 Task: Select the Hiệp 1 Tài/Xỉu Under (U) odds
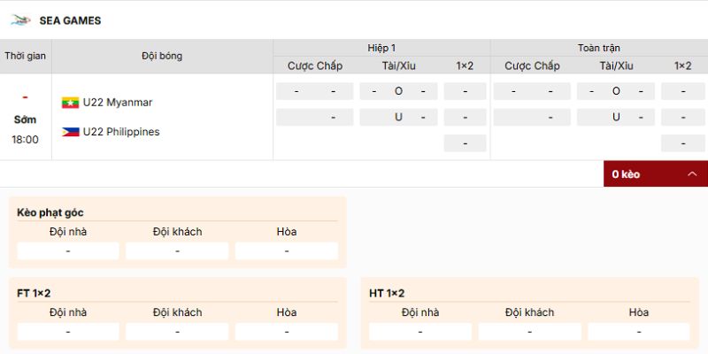pyautogui.click(x=398, y=117)
